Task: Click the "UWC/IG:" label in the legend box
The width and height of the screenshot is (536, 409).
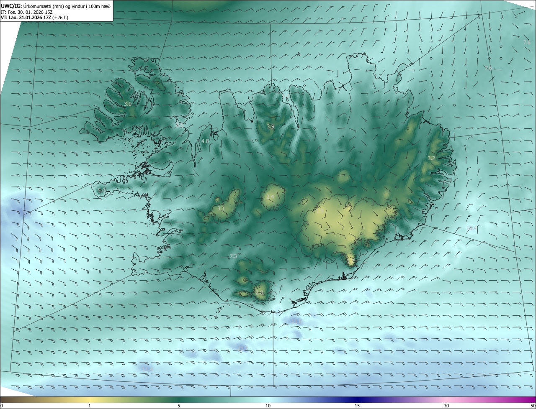Action: 11,6
